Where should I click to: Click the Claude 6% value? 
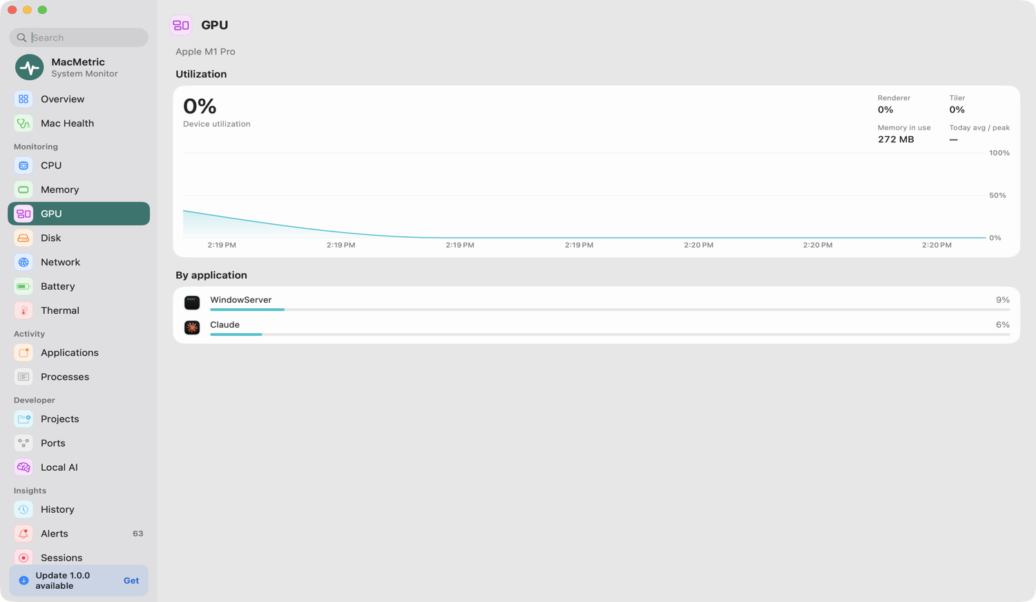coord(1003,325)
